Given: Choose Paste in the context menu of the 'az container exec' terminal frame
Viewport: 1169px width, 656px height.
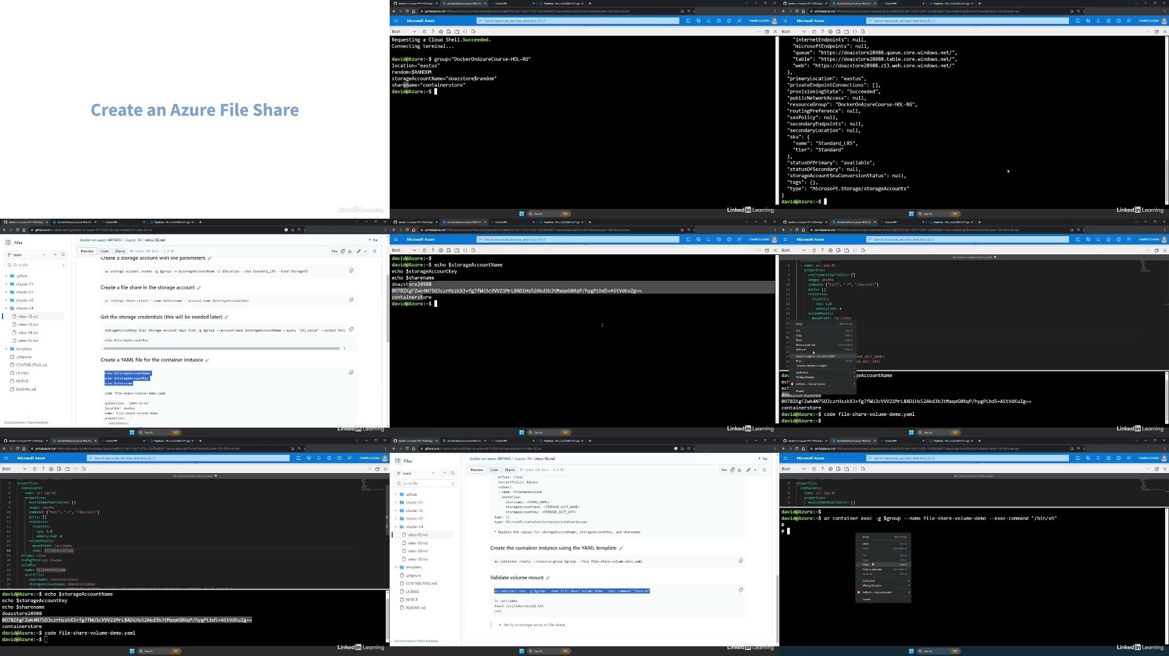Looking at the screenshot, I should coord(883,565).
